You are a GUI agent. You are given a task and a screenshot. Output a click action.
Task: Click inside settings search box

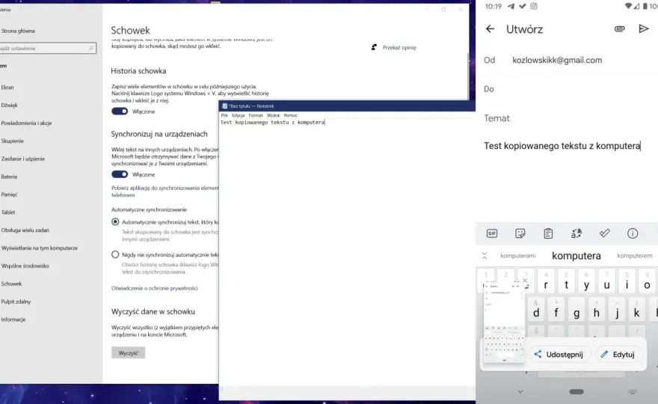47,49
